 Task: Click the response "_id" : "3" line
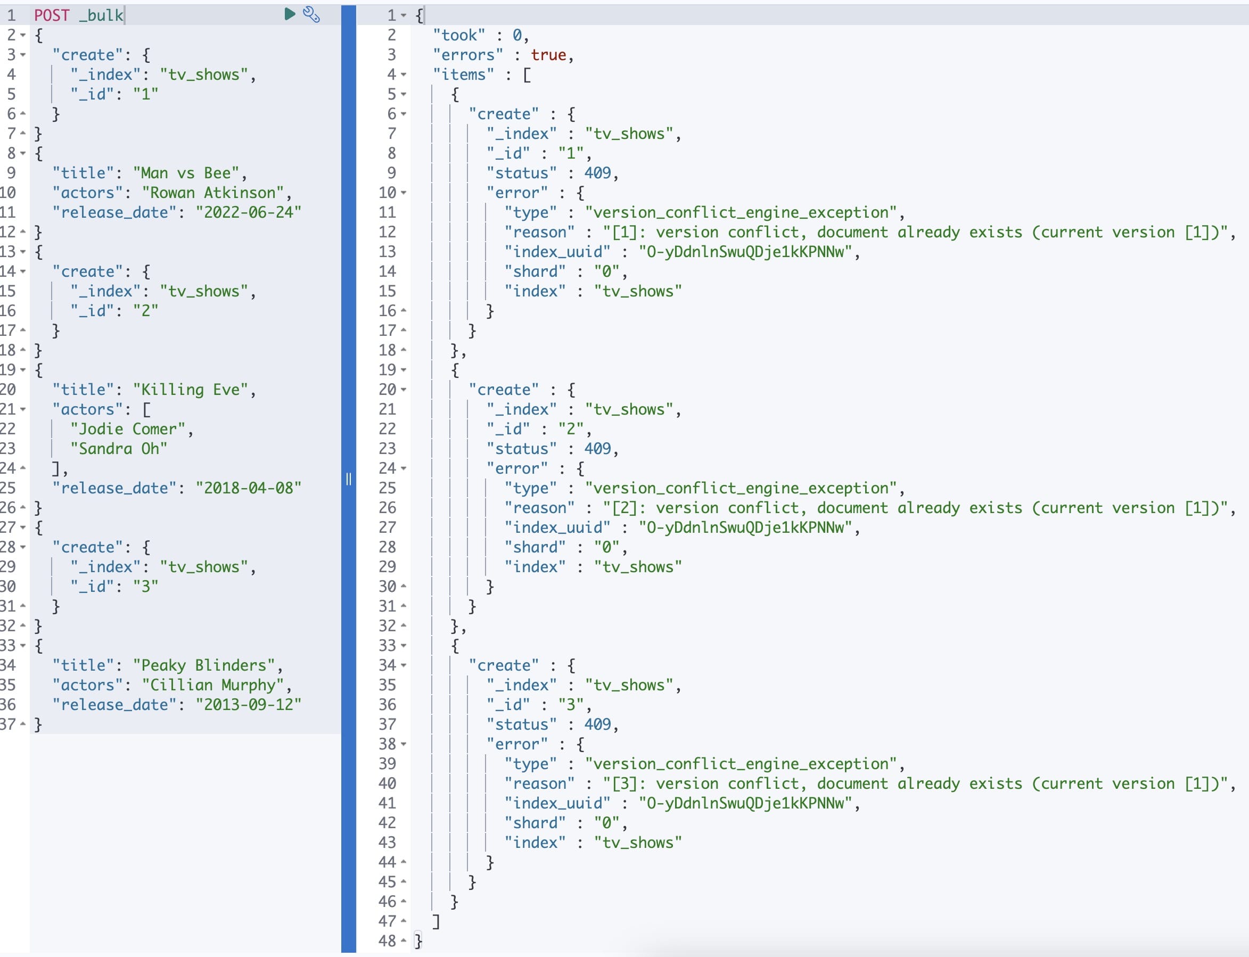click(539, 705)
